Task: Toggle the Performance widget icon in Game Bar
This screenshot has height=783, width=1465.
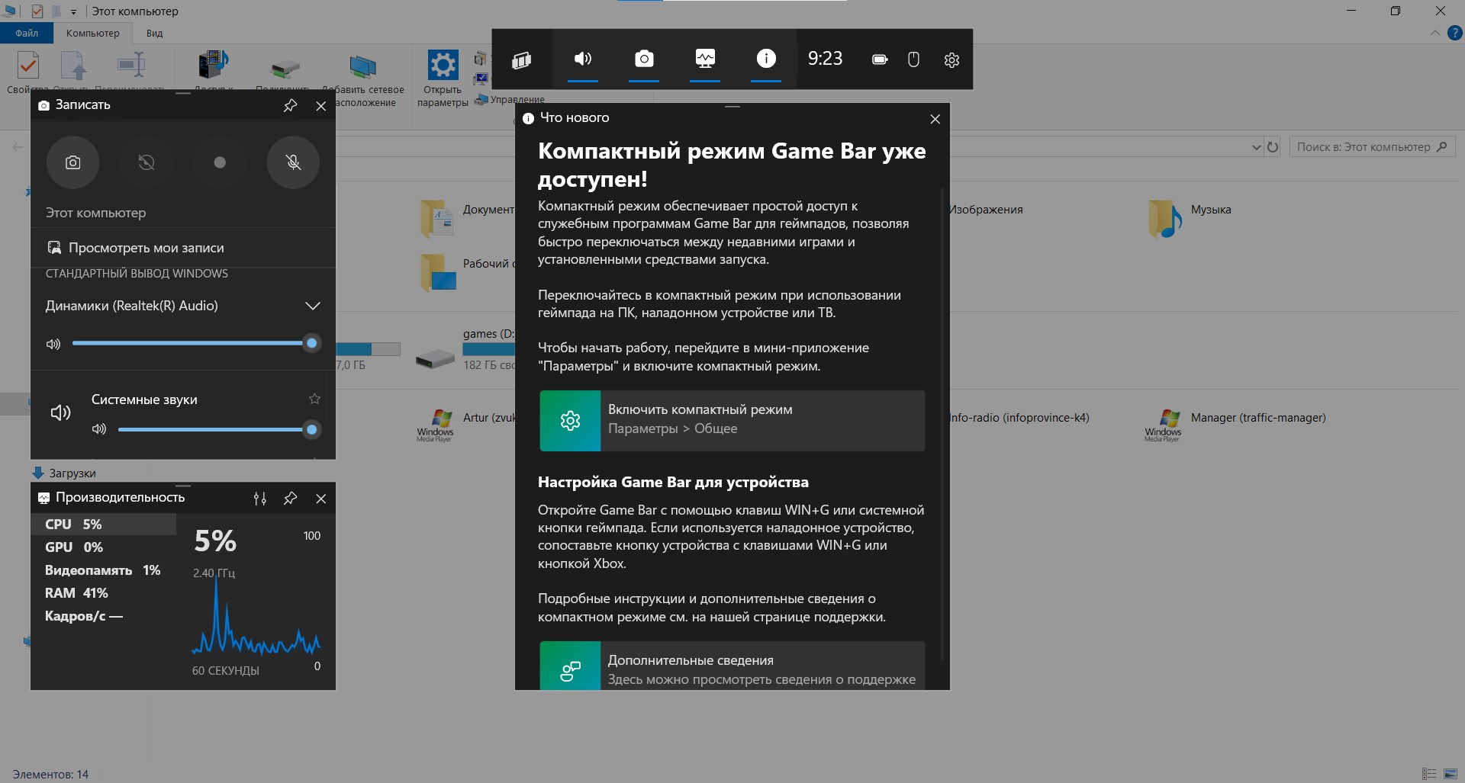Action: pyautogui.click(x=705, y=59)
